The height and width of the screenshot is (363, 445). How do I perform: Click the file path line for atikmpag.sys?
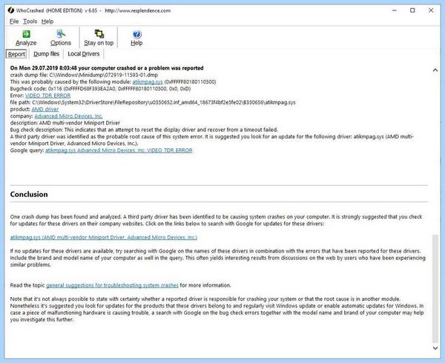click(x=153, y=102)
